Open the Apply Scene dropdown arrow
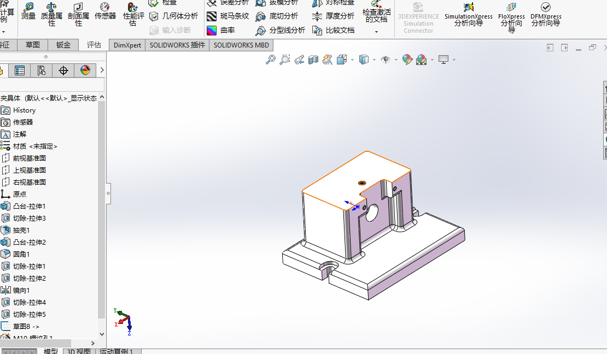This screenshot has width=607, height=354. click(x=432, y=60)
